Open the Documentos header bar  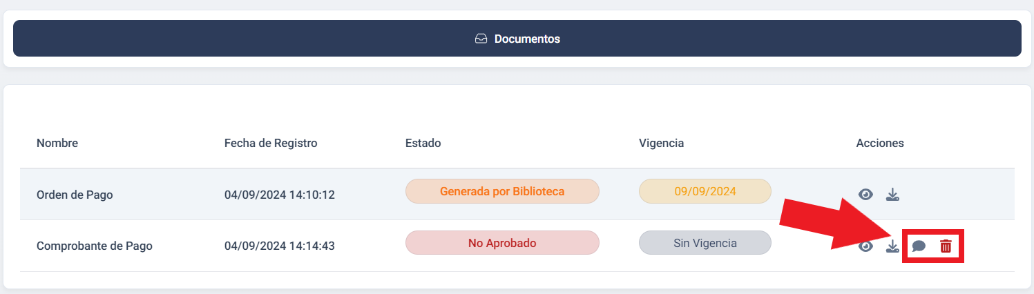pos(517,39)
